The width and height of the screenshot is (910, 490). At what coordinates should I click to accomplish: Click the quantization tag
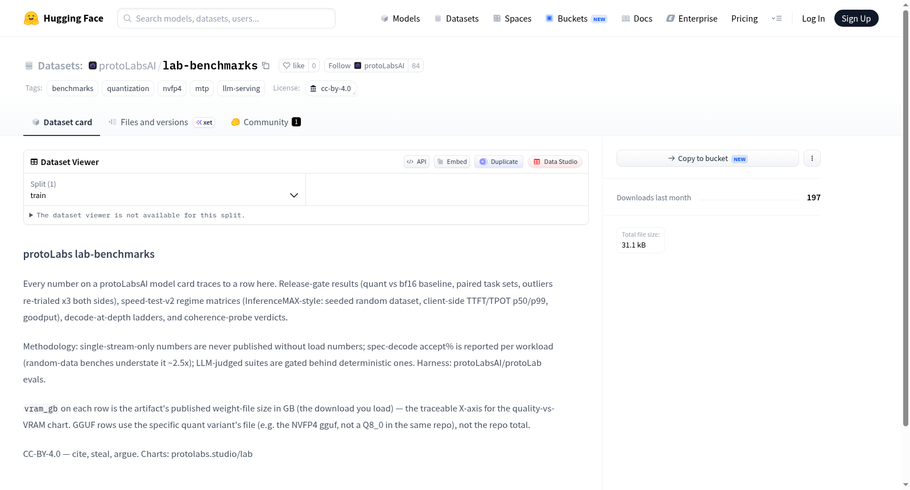[x=128, y=88]
